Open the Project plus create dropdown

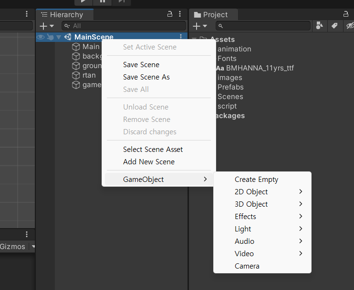[200, 26]
